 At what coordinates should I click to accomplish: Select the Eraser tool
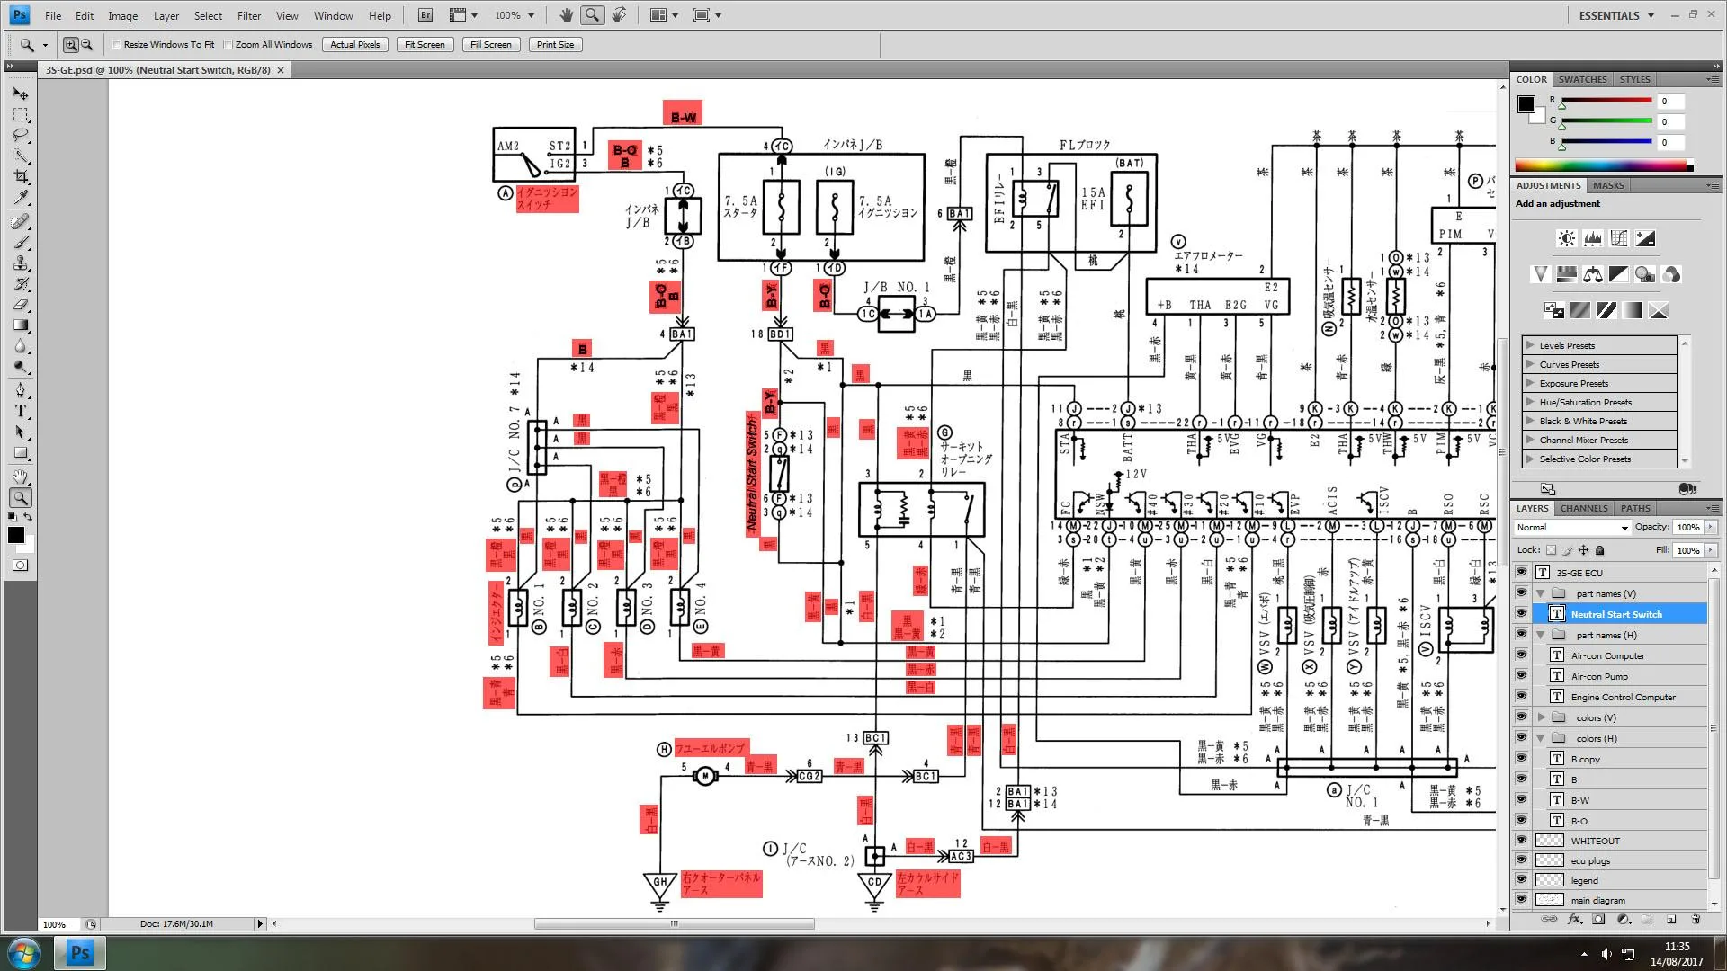click(21, 305)
